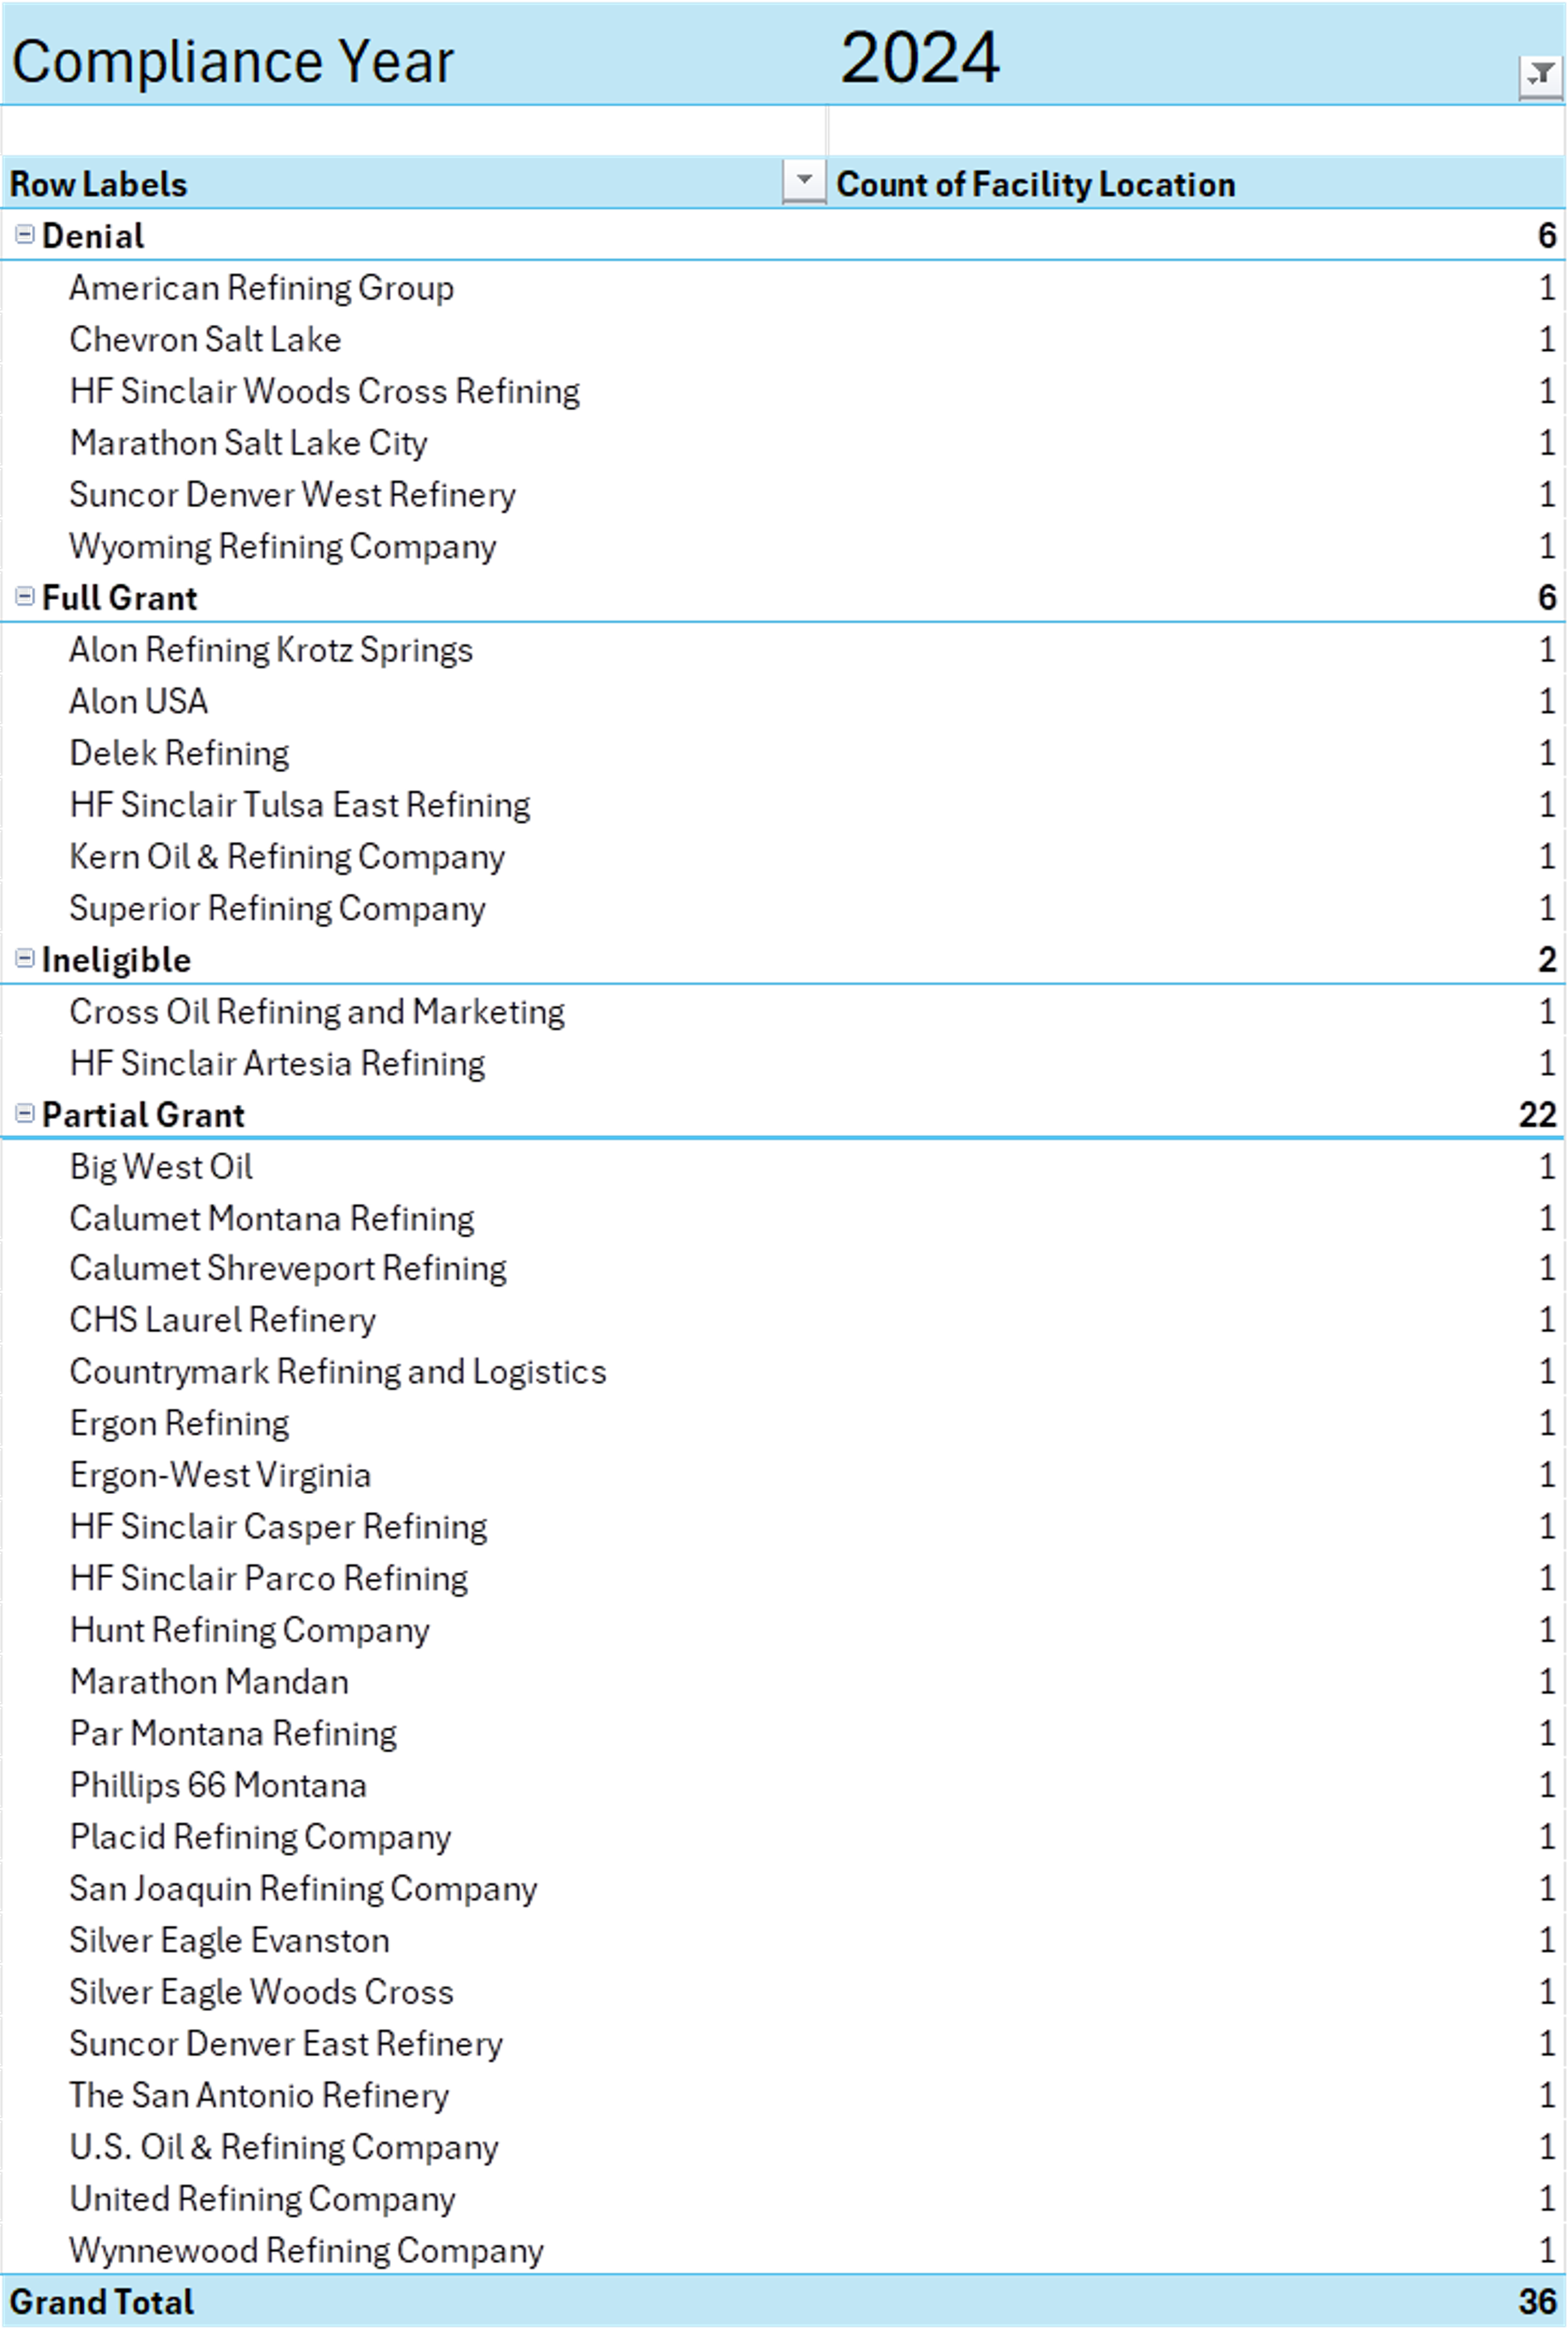Select Silver Eagle Woods Cross row
The height and width of the screenshot is (2329, 1568).
tap(783, 1992)
